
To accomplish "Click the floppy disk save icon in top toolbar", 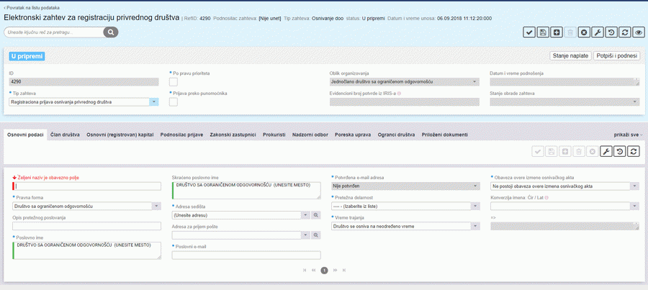I will (542, 32).
